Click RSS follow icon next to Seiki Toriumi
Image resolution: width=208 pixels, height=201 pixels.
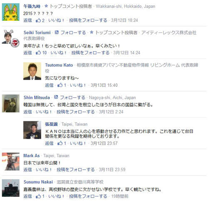[x=57, y=33]
